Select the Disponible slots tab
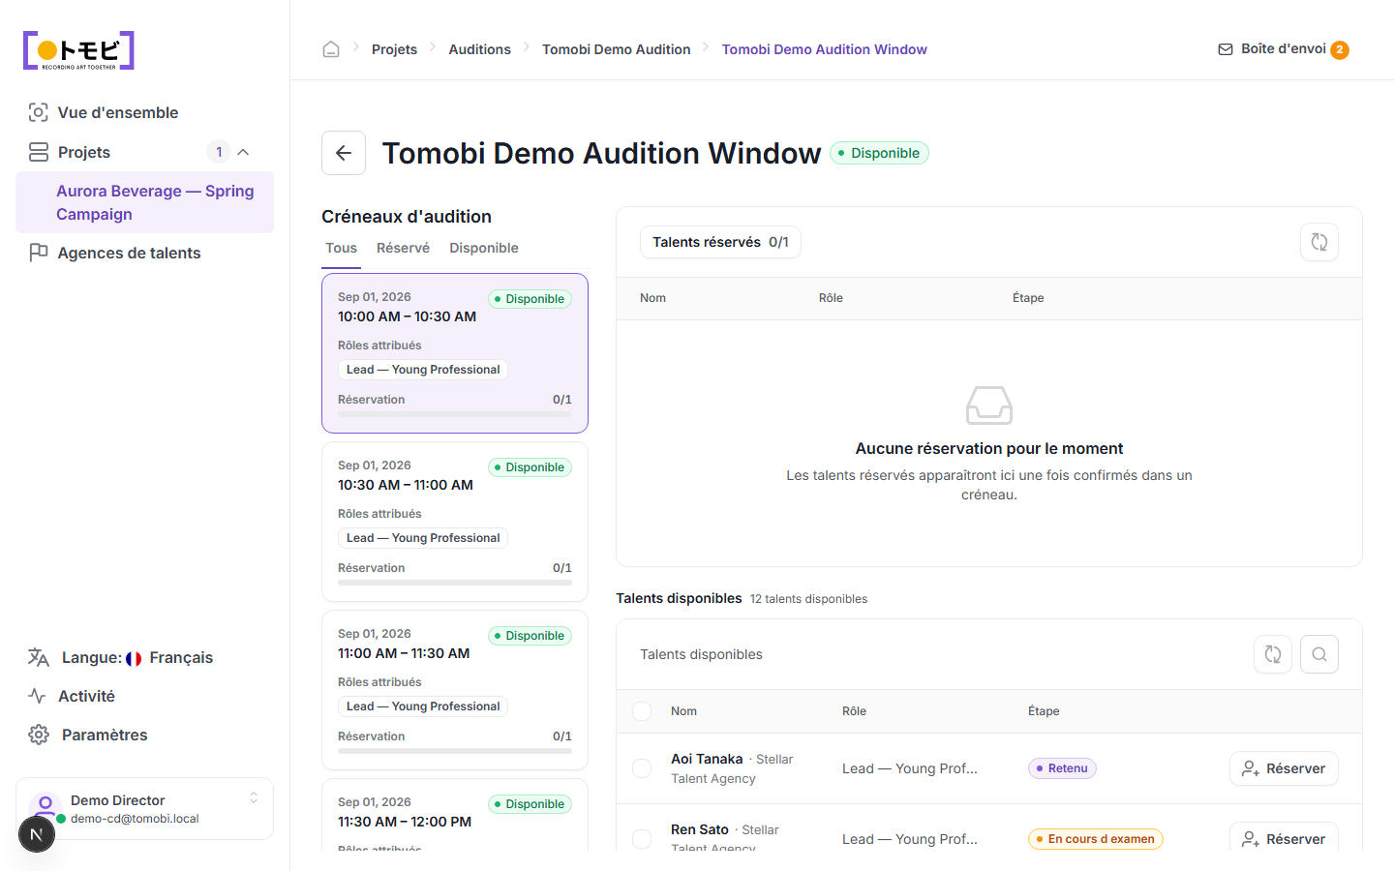Screen dimensions: 1394x871 coord(484,248)
